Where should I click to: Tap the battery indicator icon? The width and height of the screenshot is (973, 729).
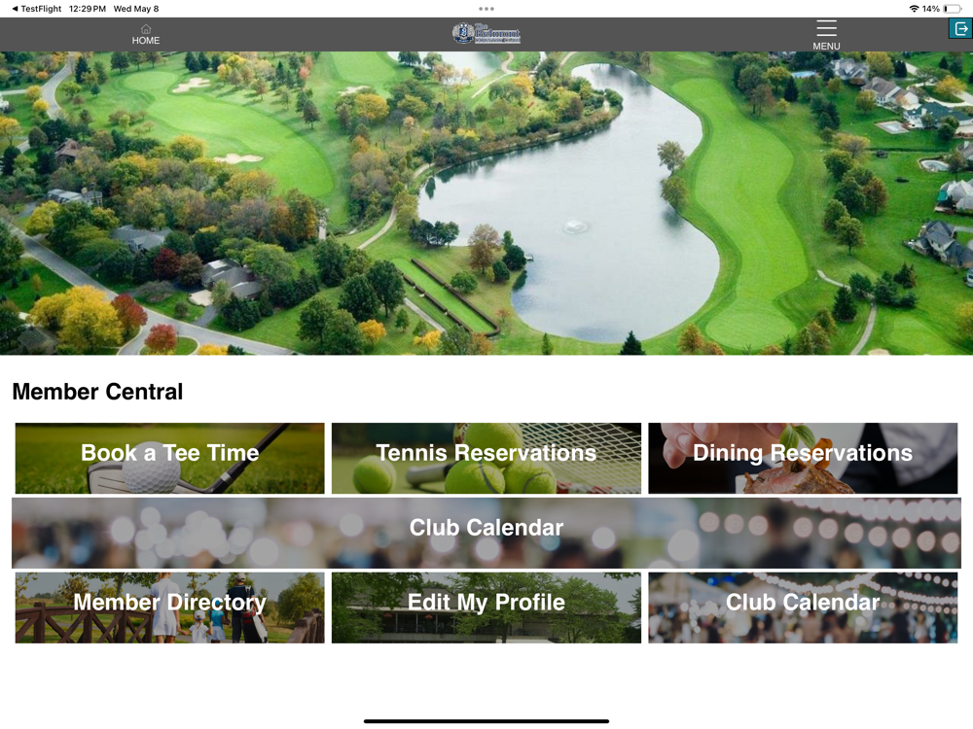[x=953, y=9]
